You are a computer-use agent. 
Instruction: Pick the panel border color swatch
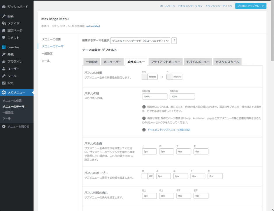click(145, 176)
